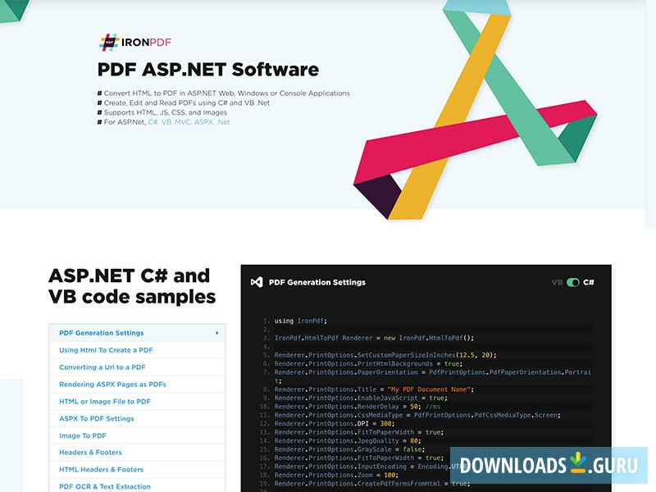The image size is (656, 492).
Task: Open HTML Headers & Footers sample
Action: tap(102, 470)
